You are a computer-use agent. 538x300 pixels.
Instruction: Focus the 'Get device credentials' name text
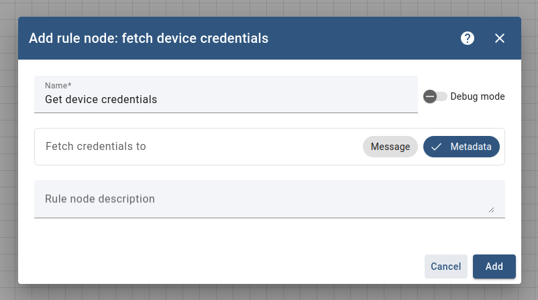pyautogui.click(x=101, y=99)
